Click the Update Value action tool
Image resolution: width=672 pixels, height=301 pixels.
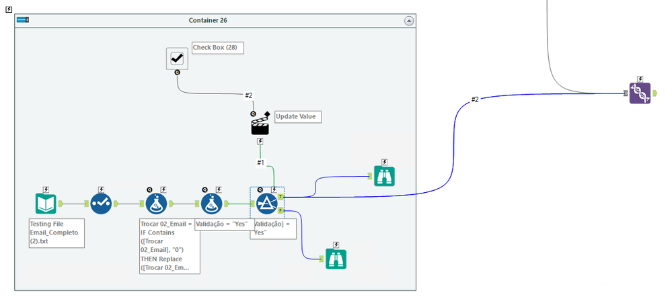point(260,127)
